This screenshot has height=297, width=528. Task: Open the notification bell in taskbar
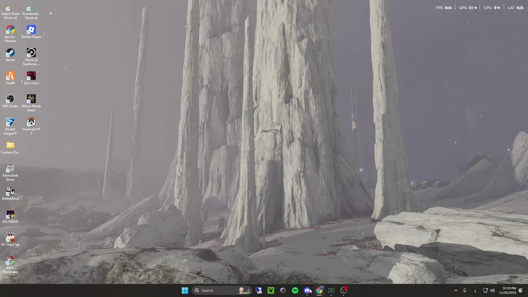click(521, 290)
